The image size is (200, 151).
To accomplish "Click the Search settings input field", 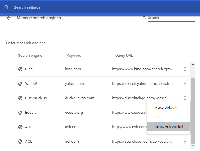I will coord(89,7).
